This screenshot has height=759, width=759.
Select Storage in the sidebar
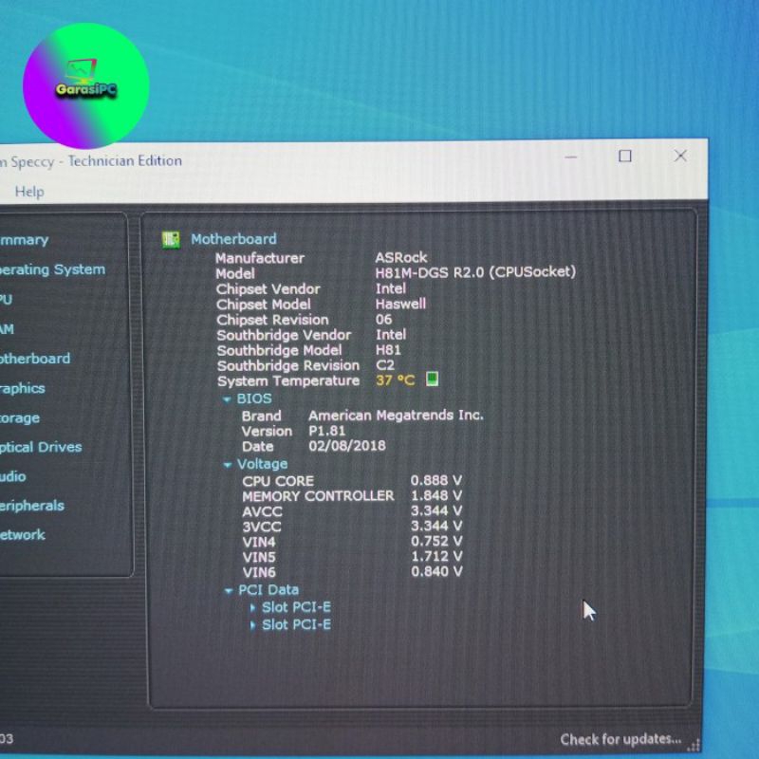(20, 417)
